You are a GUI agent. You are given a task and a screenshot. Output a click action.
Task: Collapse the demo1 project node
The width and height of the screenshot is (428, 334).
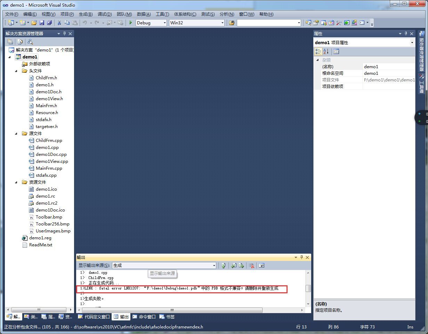(x=9, y=57)
